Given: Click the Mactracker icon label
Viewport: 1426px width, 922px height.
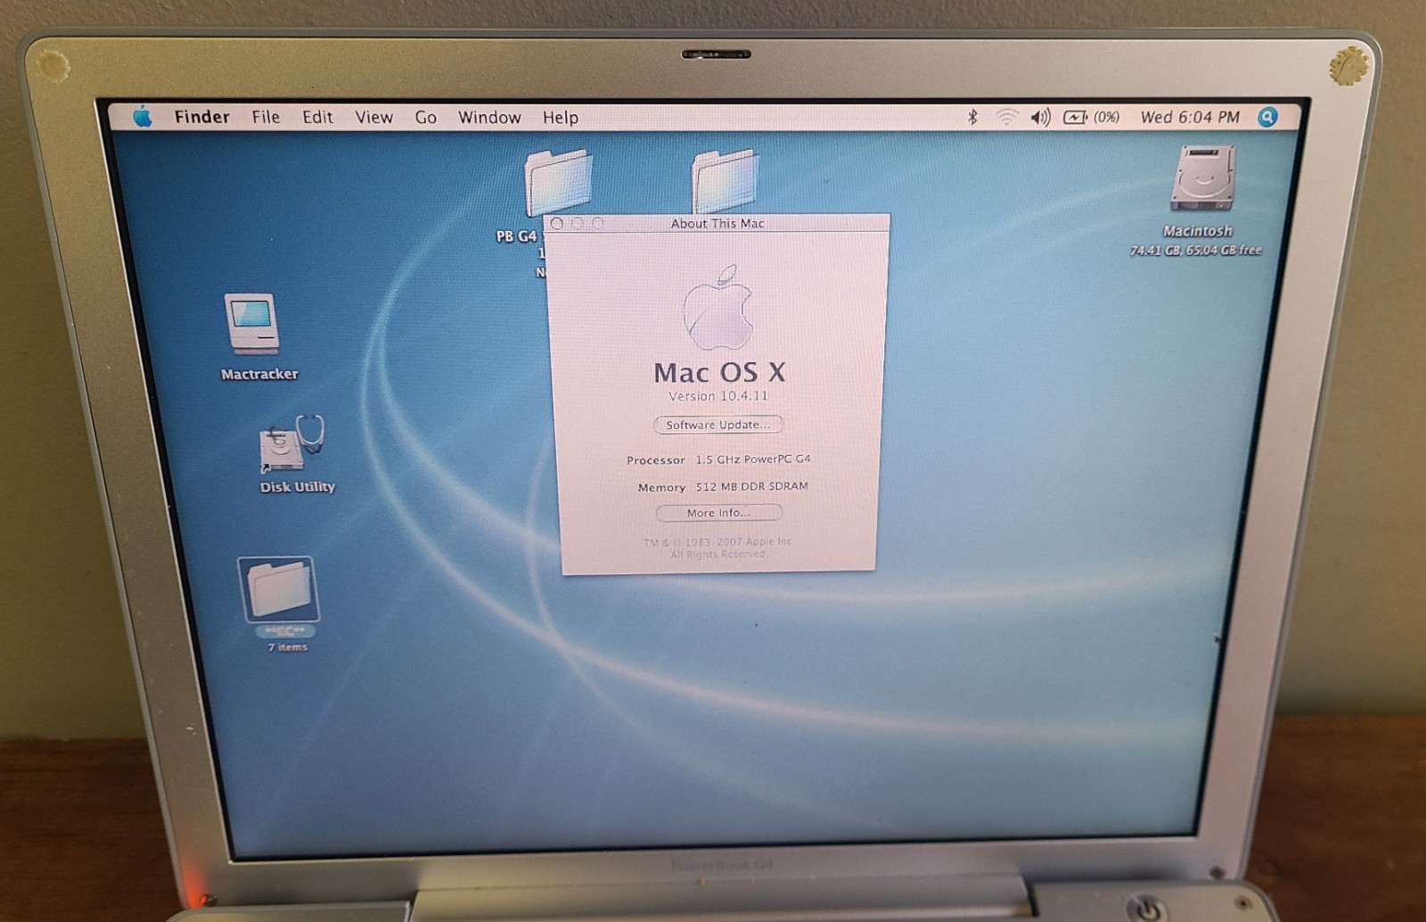Looking at the screenshot, I should [x=259, y=374].
